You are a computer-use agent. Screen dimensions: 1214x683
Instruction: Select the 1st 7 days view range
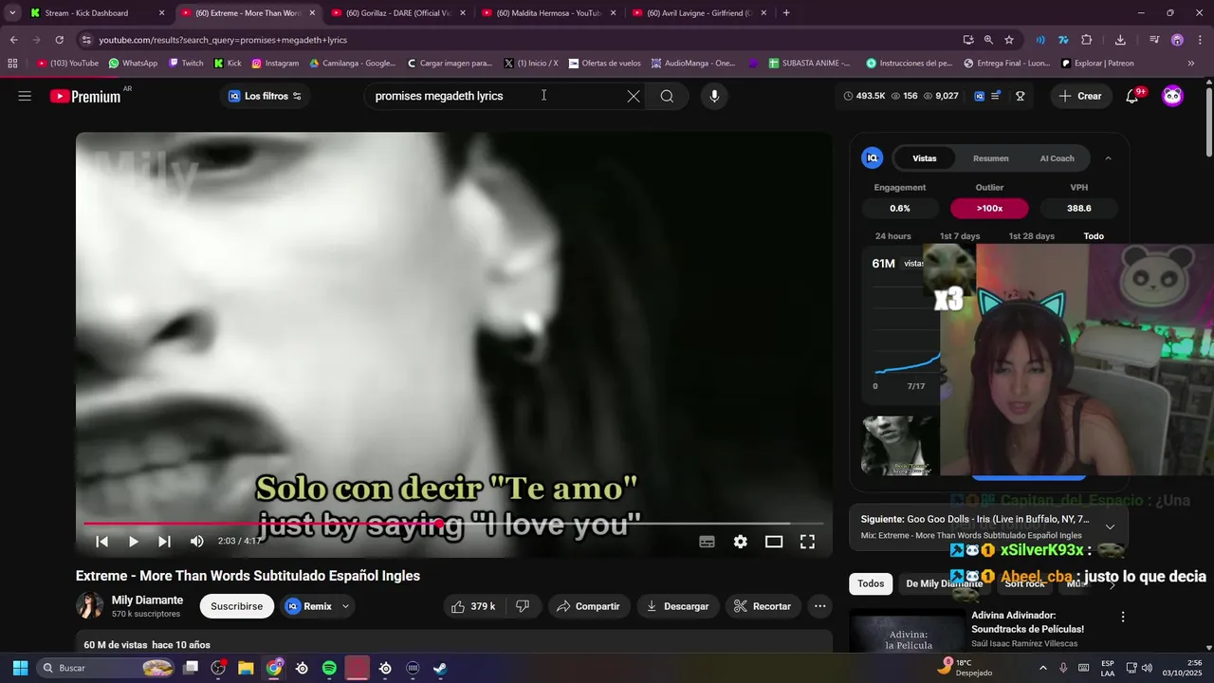[x=960, y=236]
